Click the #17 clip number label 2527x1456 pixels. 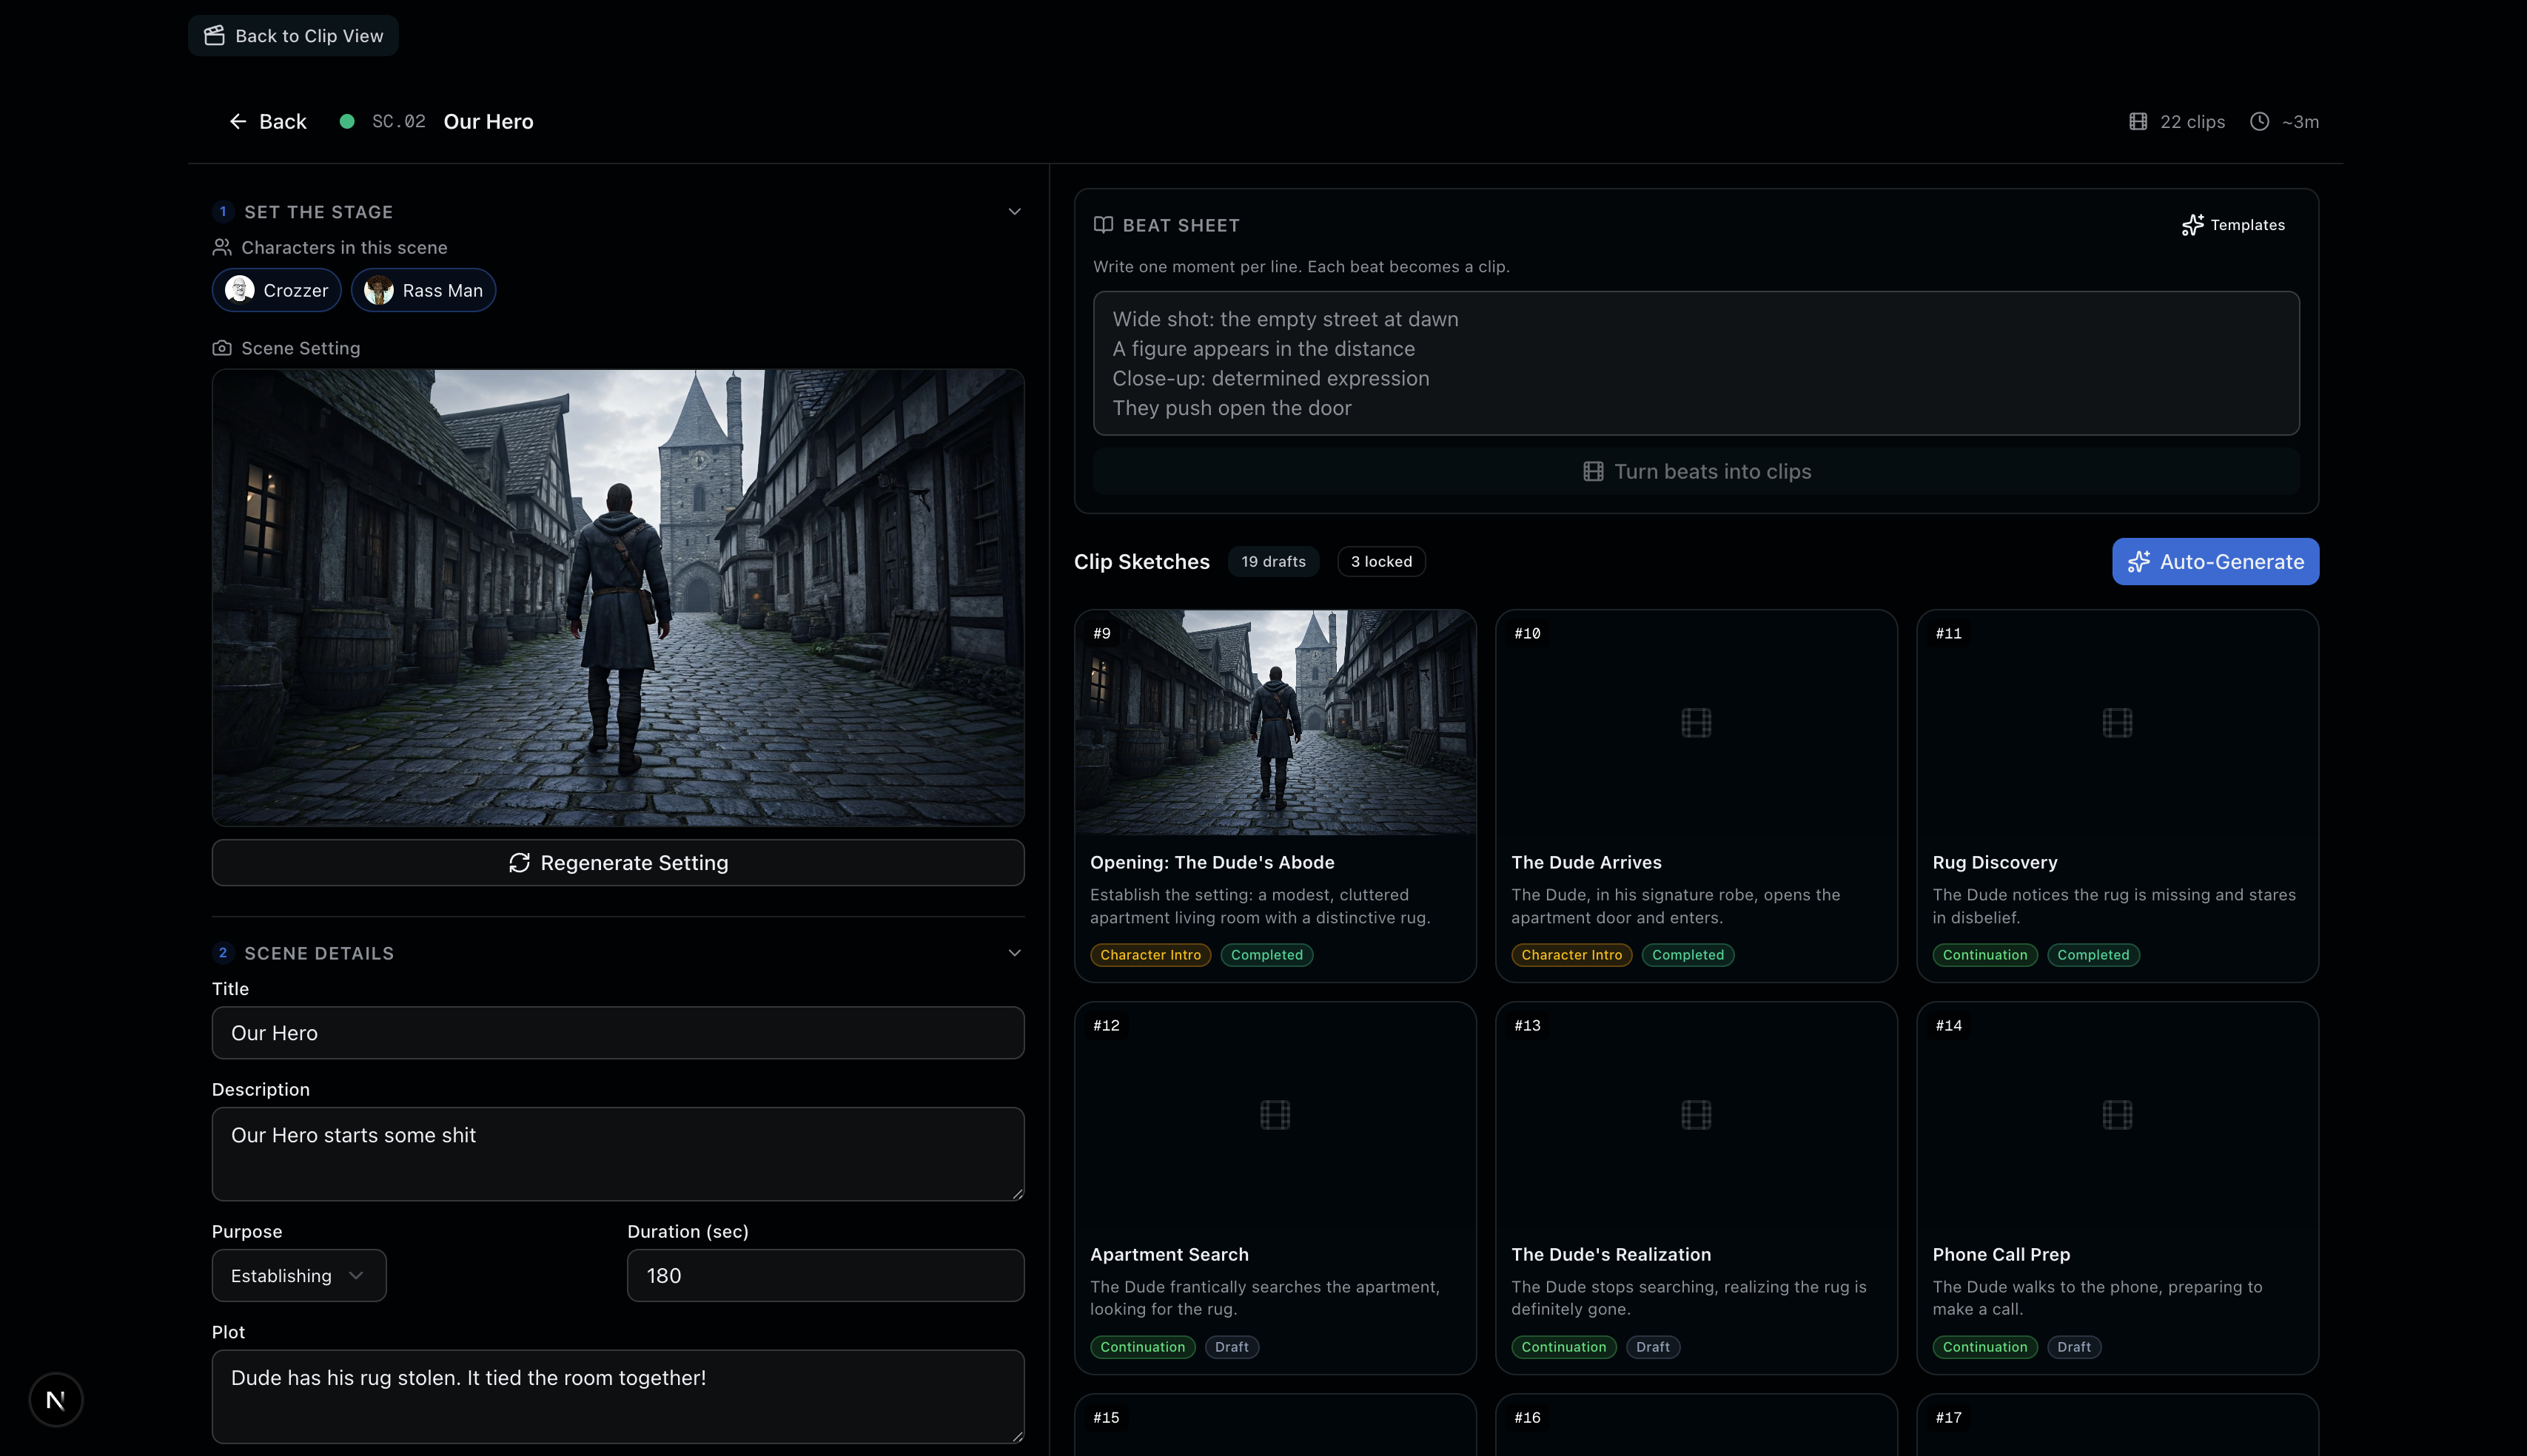[1949, 1418]
